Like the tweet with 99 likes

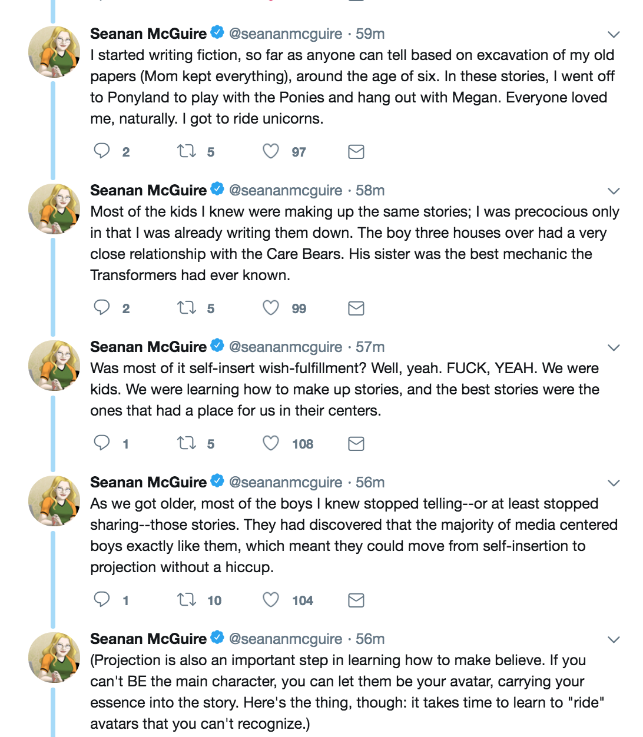point(271,308)
